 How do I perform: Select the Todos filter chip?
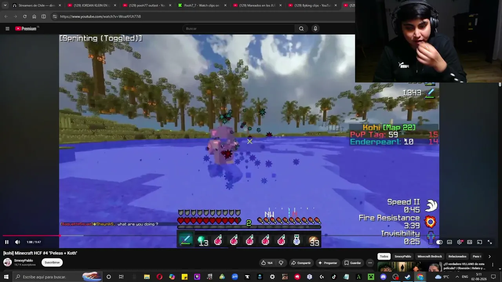pos(384,257)
